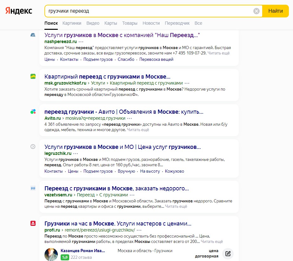This screenshot has width=293, height=261.
Task: Click the Найти search button
Action: [276, 11]
